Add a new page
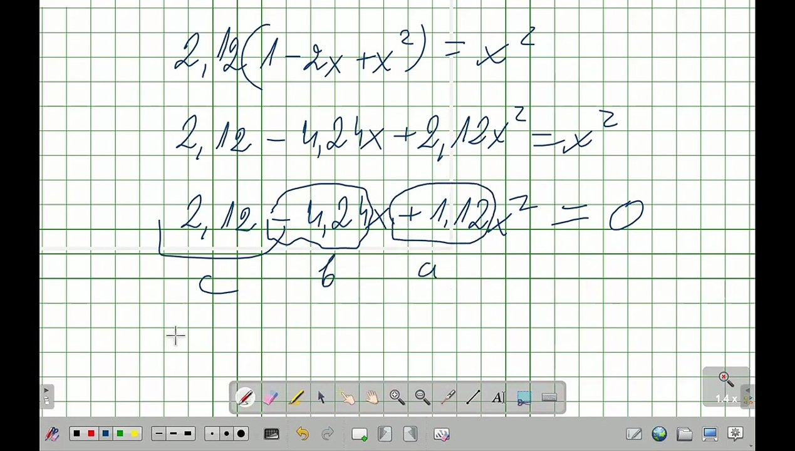 (x=360, y=433)
